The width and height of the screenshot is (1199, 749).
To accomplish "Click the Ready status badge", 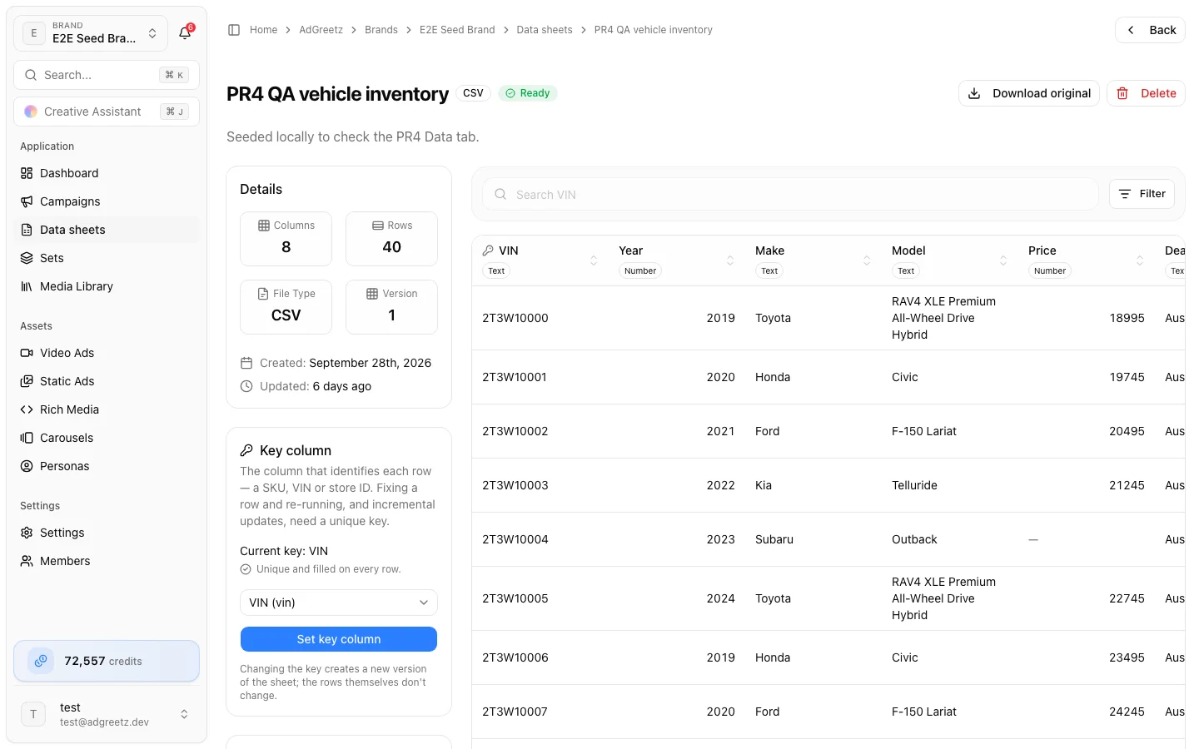I will pos(528,93).
